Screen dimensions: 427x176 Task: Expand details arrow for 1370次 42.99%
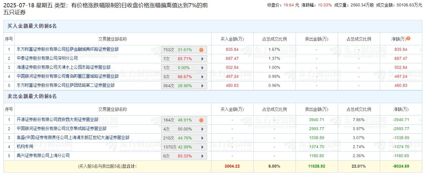(202, 147)
